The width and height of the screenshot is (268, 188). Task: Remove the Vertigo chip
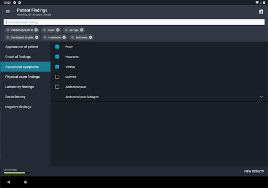tap(82, 30)
